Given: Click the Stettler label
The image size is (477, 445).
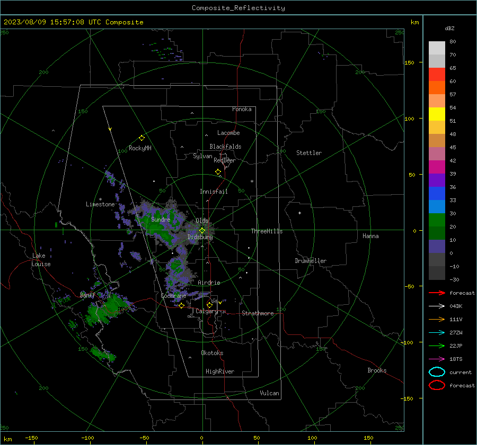Looking at the screenshot, I should click(309, 153).
